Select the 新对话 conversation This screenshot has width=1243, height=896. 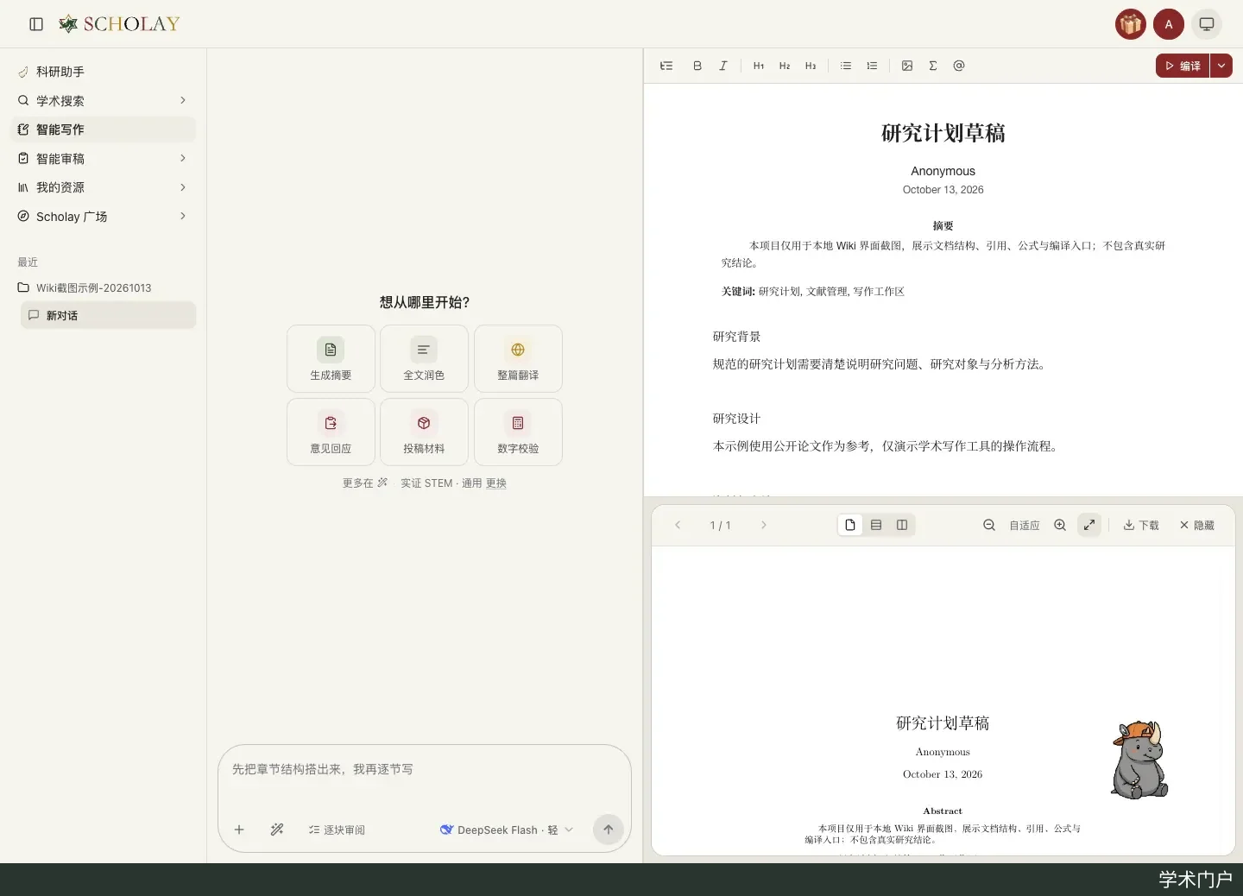109,315
